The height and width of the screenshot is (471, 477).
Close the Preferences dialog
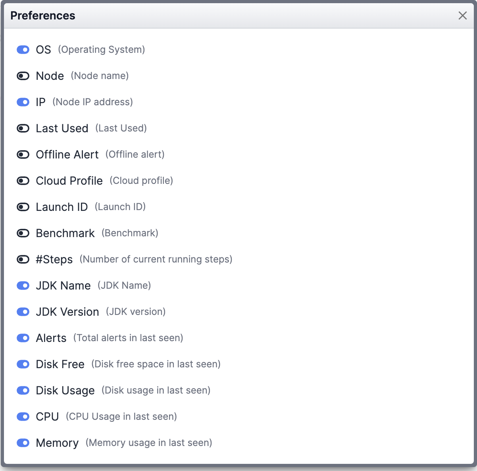pyautogui.click(x=463, y=15)
